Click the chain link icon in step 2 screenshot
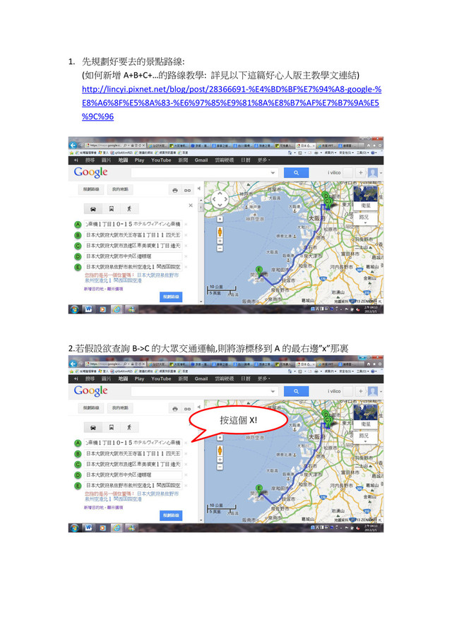452x639 pixels. 187,409
